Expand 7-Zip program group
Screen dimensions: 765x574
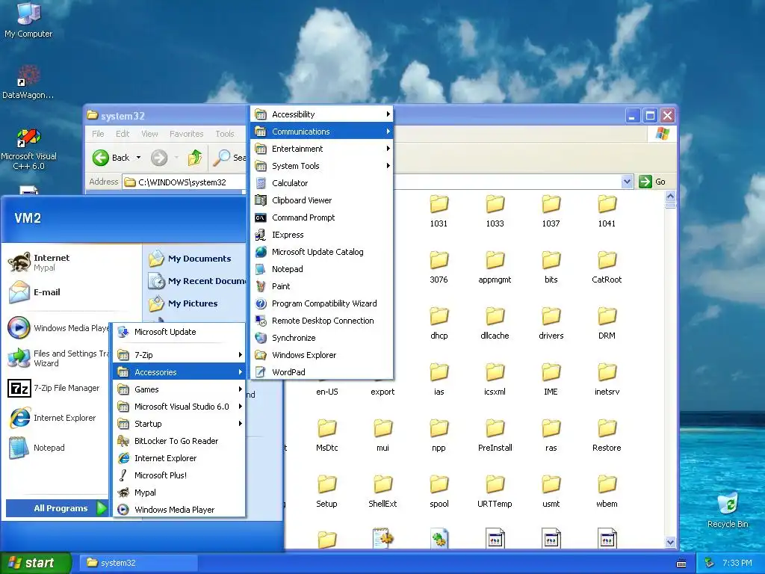pos(179,355)
